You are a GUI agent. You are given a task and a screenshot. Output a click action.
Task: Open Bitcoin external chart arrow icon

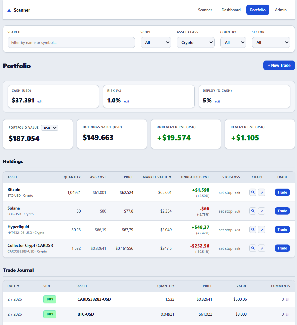(262, 192)
